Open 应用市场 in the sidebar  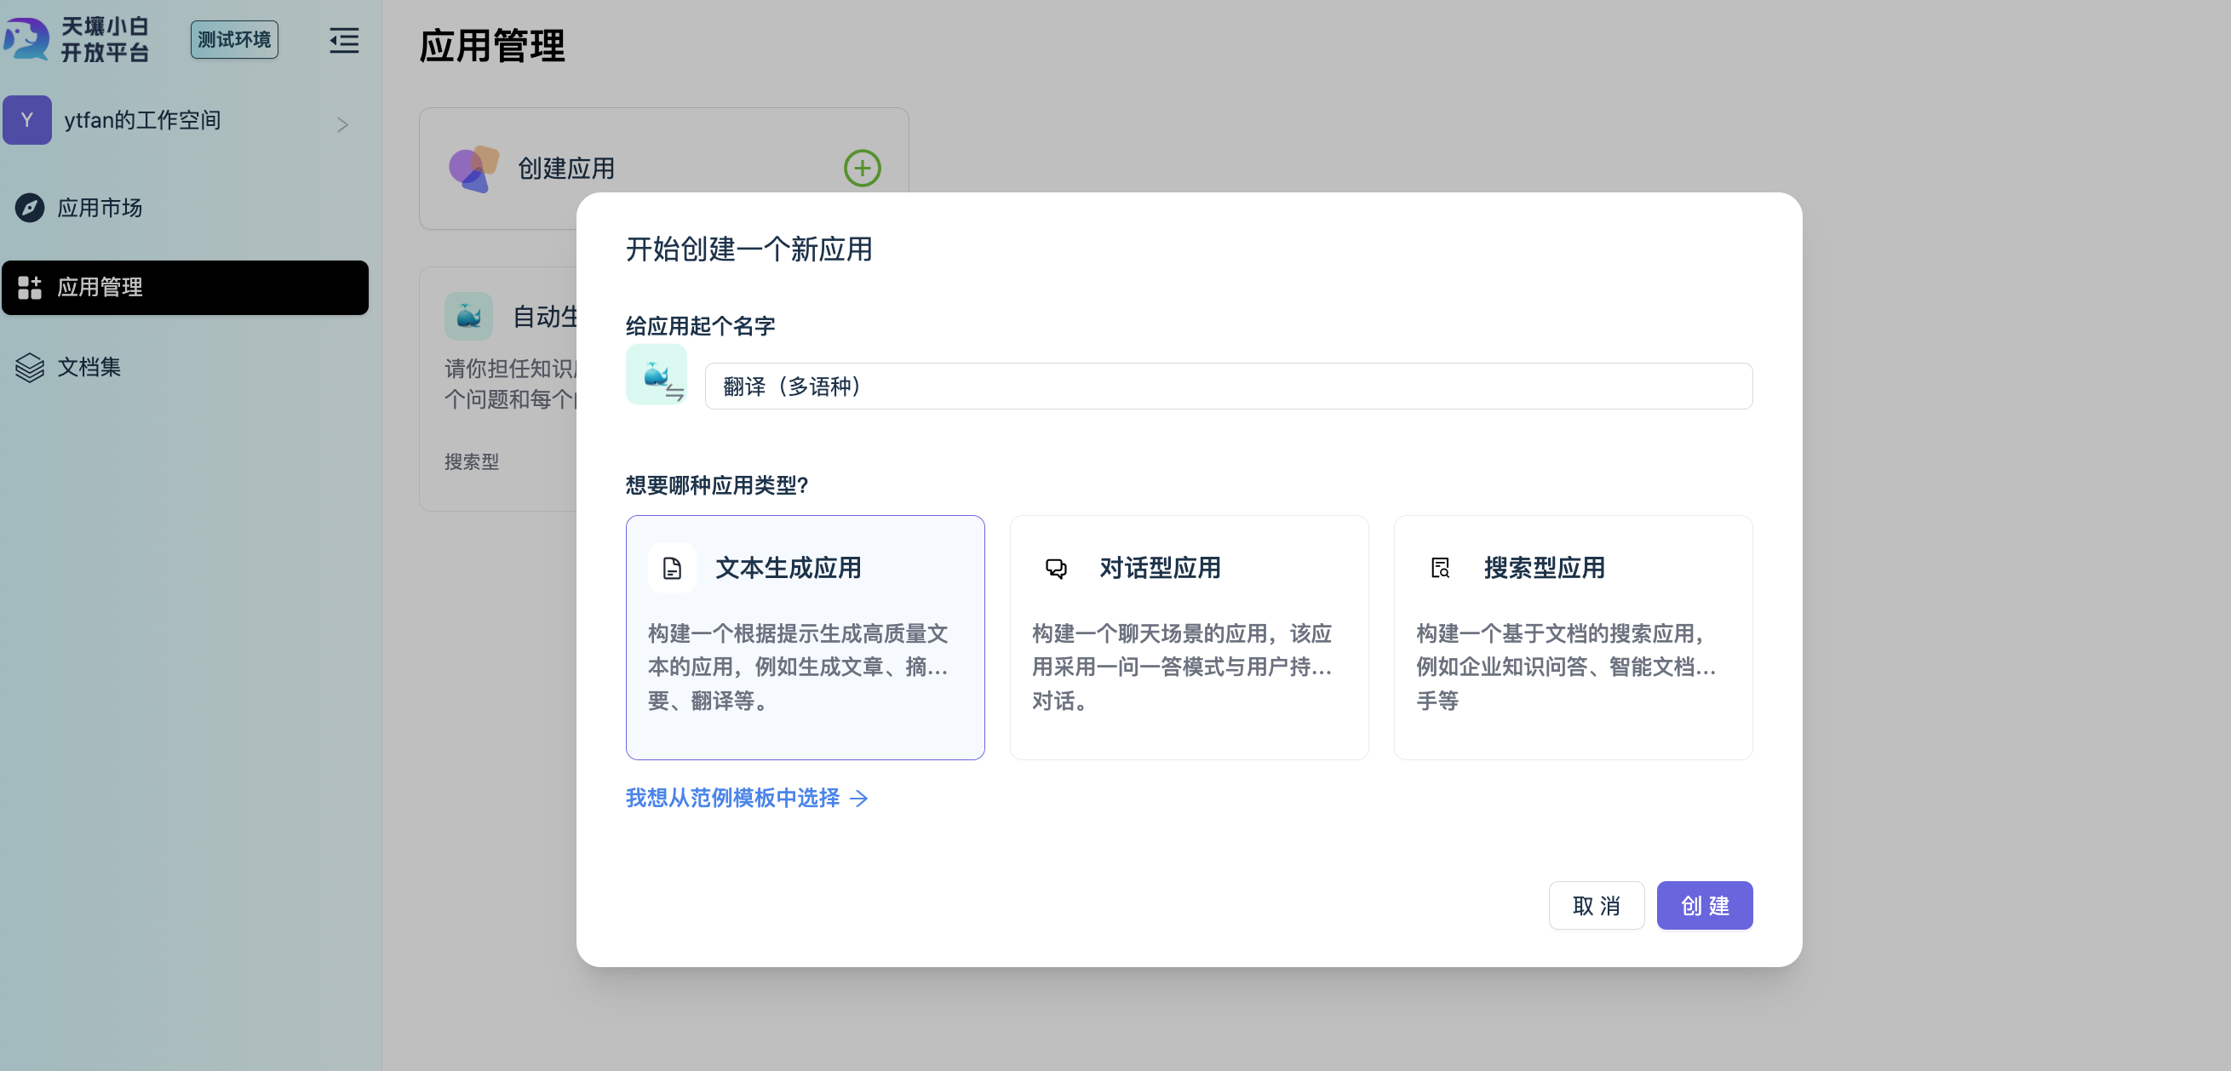tap(185, 208)
